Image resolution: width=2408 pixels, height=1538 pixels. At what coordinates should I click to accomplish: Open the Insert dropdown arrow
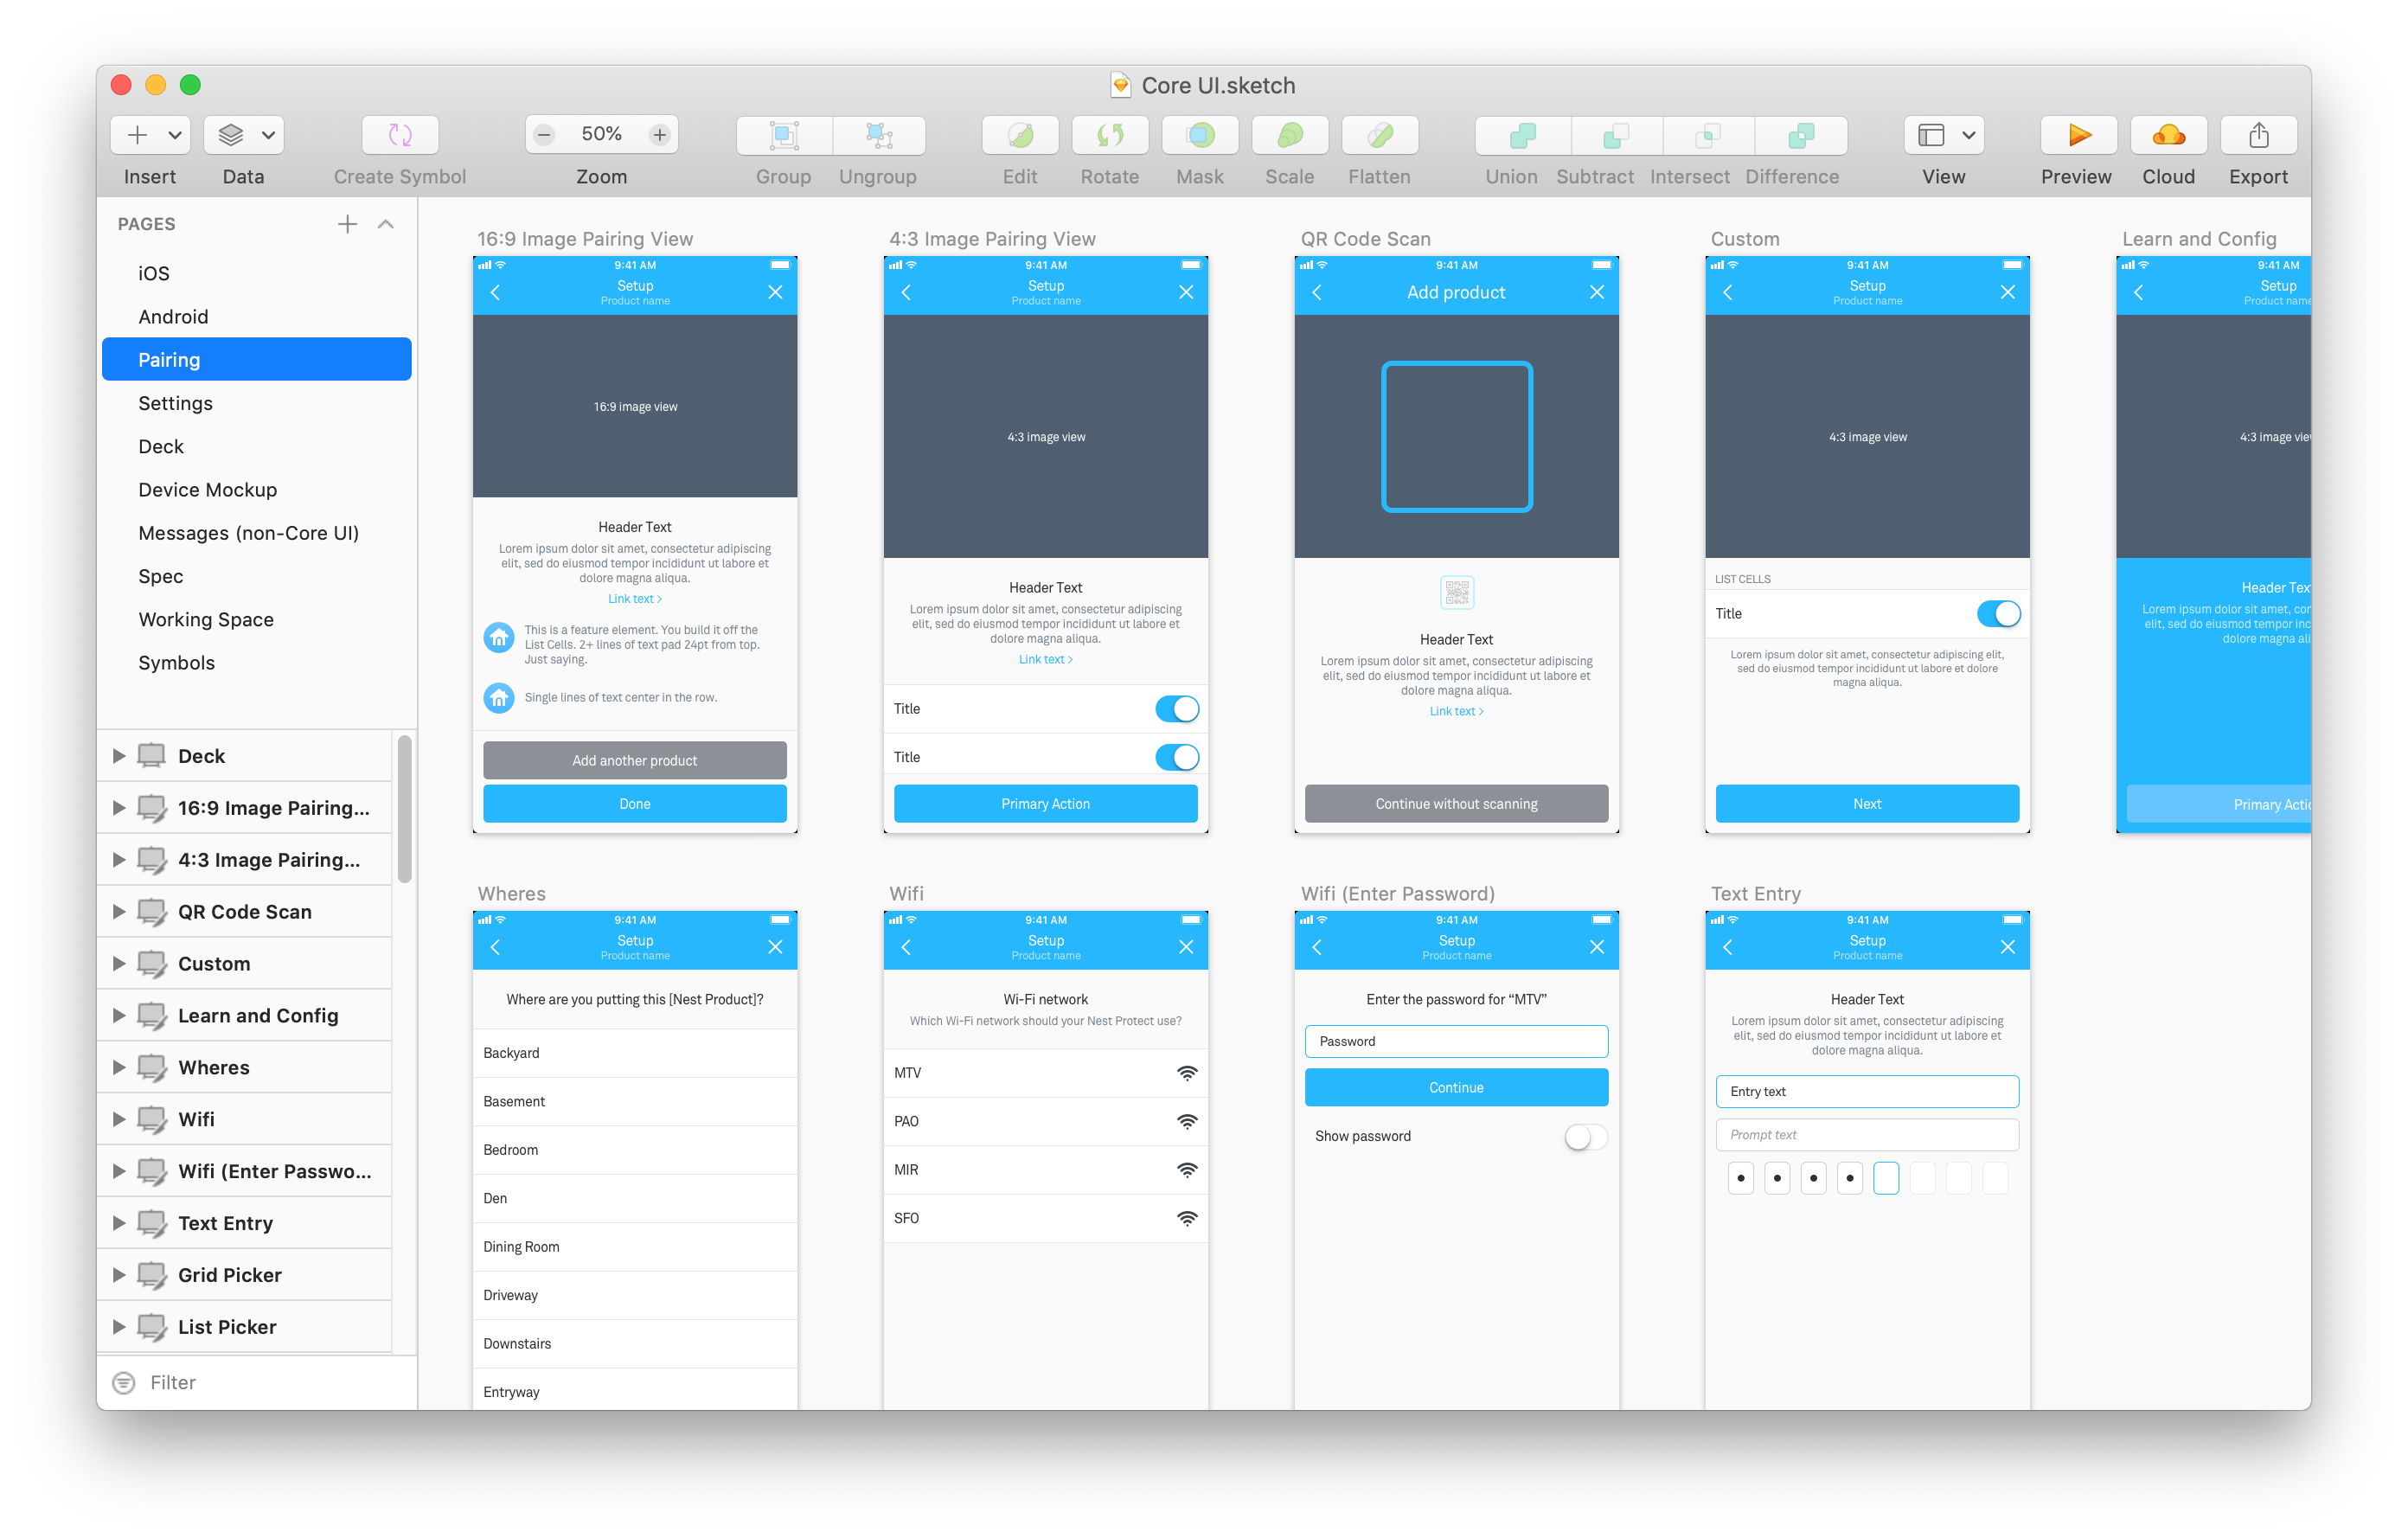[x=174, y=135]
